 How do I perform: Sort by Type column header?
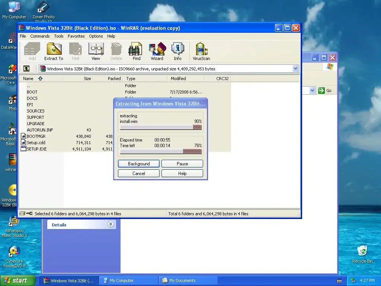click(145, 78)
